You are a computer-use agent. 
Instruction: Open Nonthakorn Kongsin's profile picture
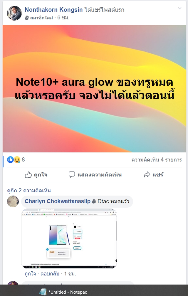coord(14,13)
